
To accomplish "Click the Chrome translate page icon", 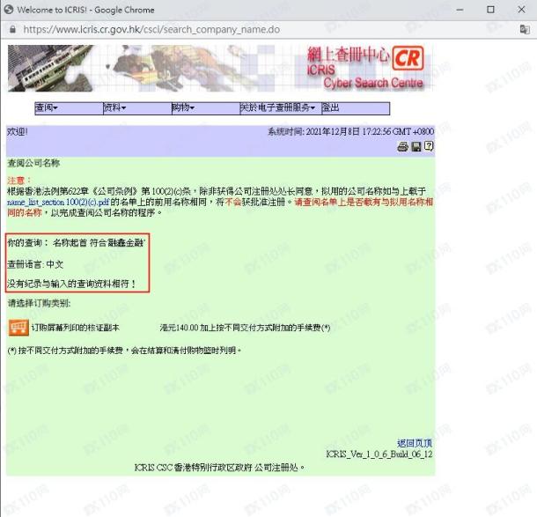I will 525,29.
